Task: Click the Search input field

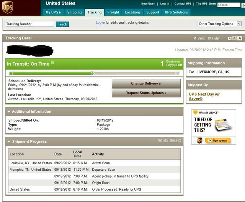Action: [x=229, y=5]
